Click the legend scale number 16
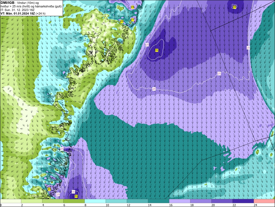275x207 pixels. point(171,205)
